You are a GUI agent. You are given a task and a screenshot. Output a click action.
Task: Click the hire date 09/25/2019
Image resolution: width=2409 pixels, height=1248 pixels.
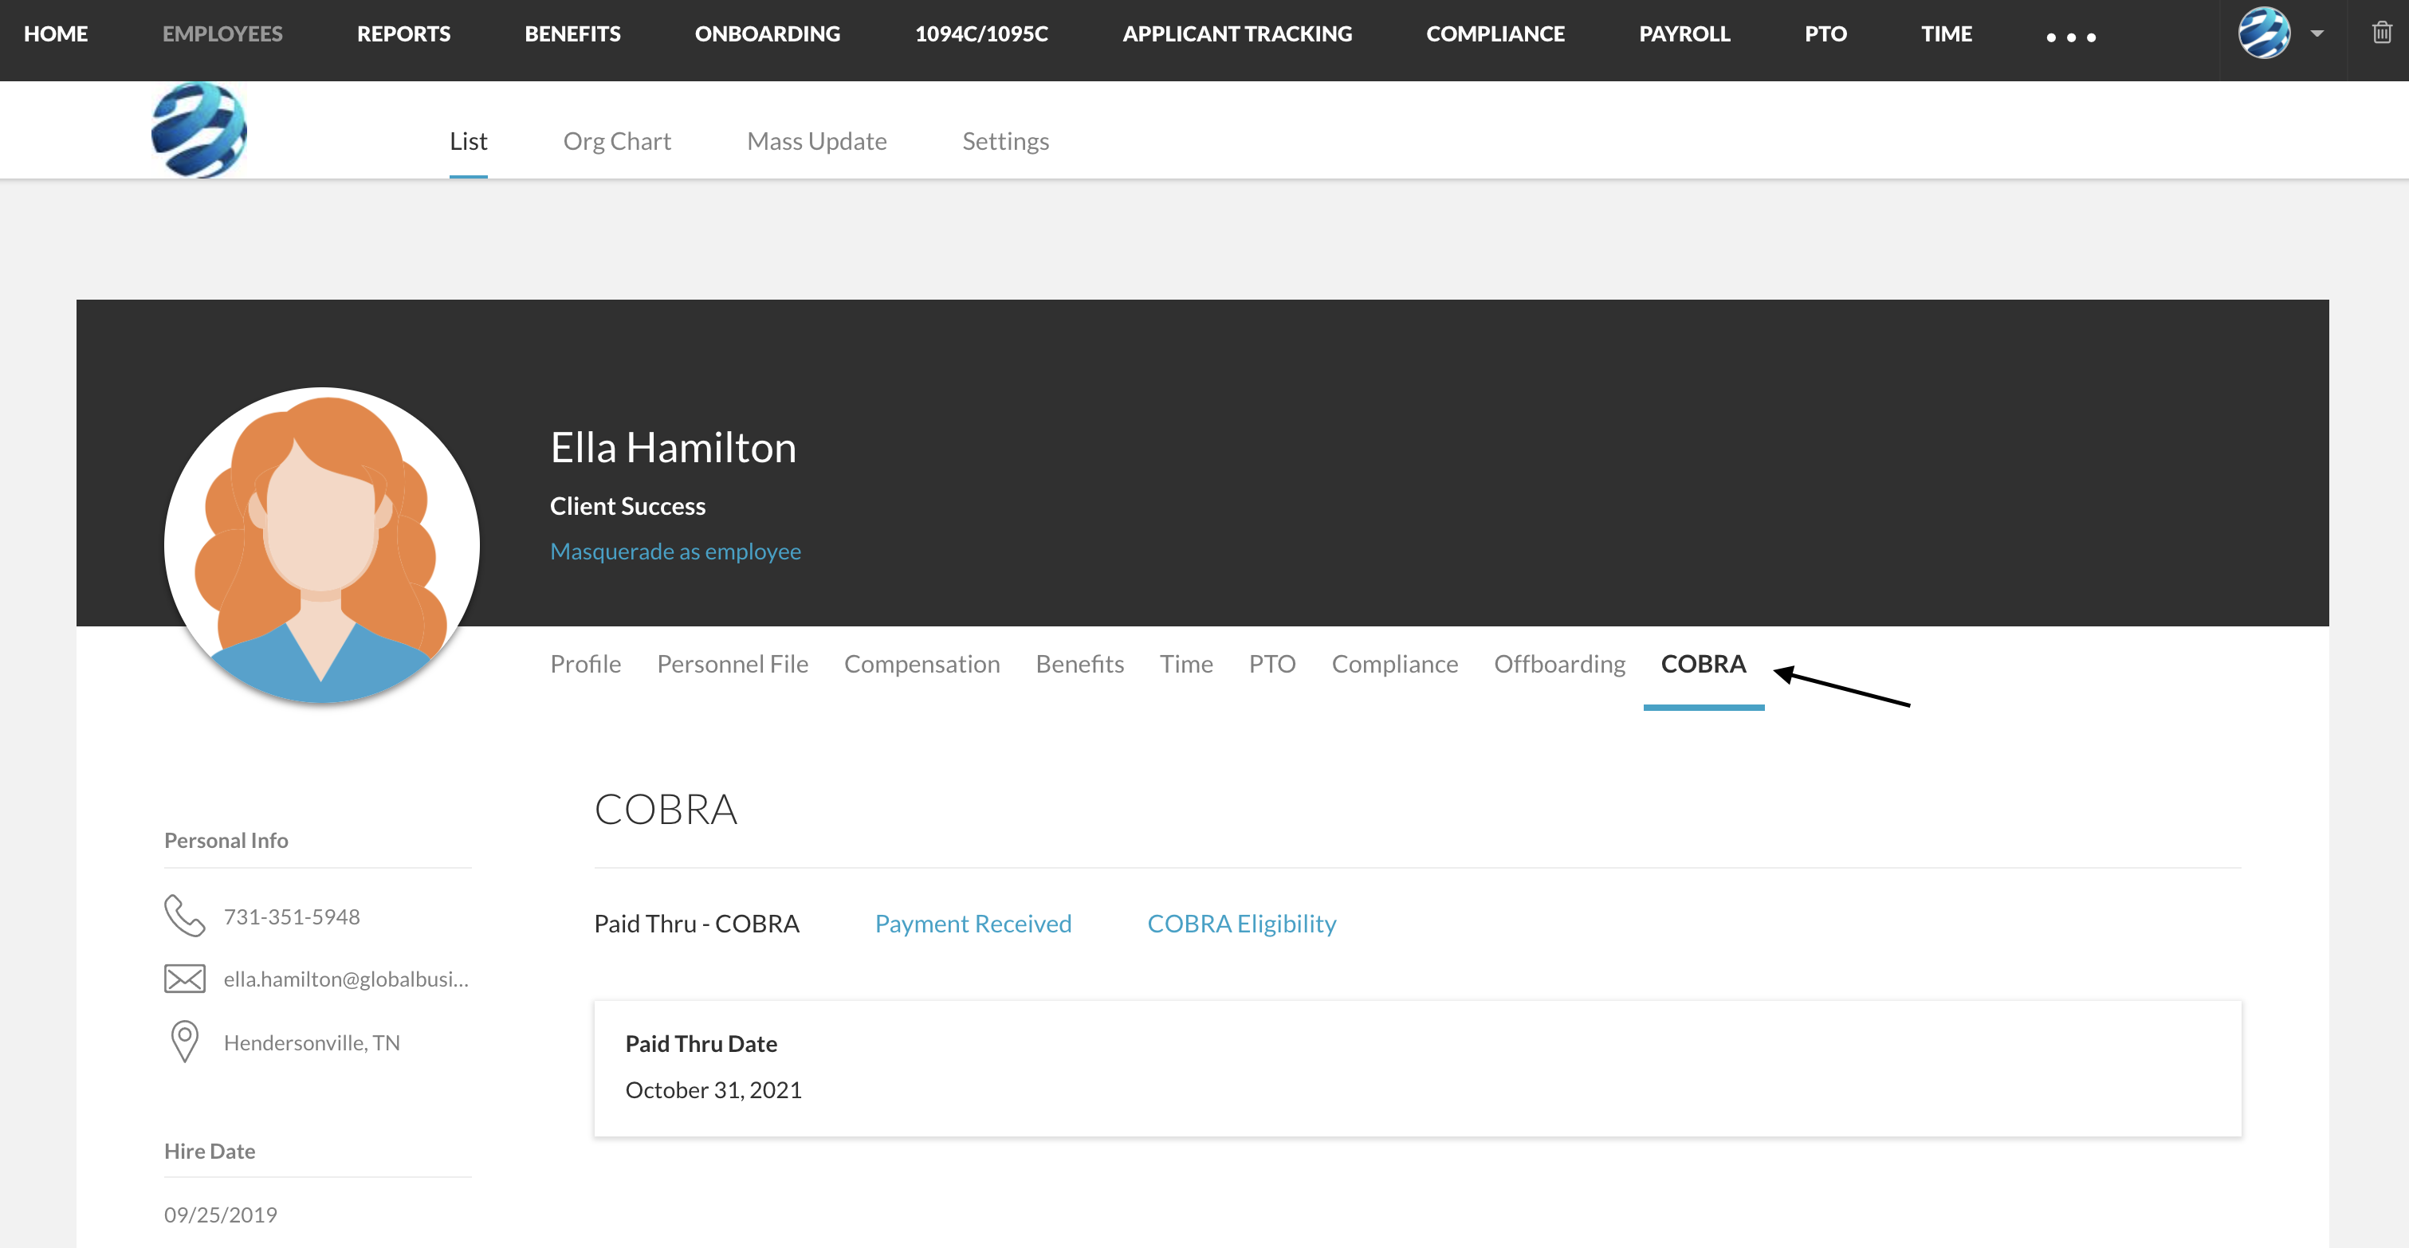(x=221, y=1215)
